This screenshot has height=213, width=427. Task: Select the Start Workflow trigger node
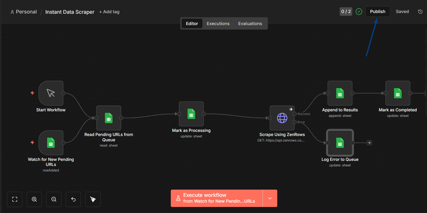51,93
